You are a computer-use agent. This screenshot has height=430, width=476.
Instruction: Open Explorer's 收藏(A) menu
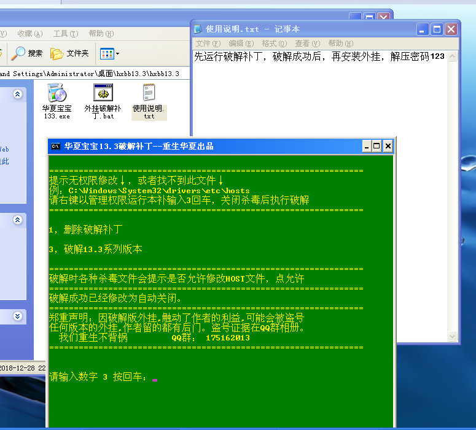click(29, 34)
